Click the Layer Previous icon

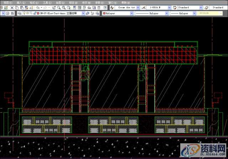(92, 13)
